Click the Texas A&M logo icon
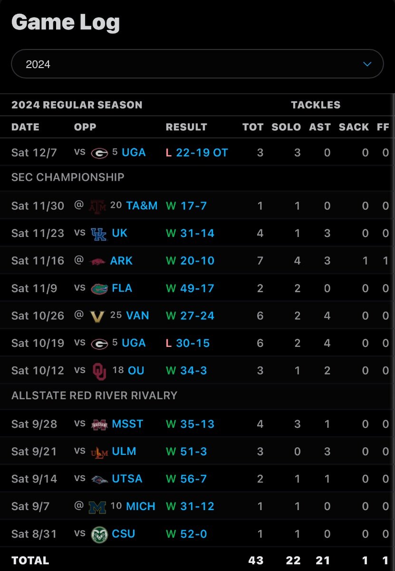 pyautogui.click(x=97, y=206)
